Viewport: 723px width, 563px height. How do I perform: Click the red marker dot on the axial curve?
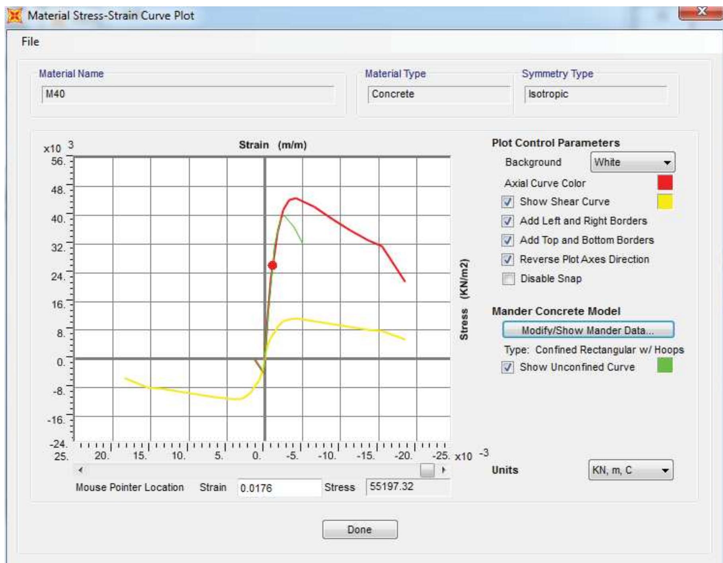[272, 266]
